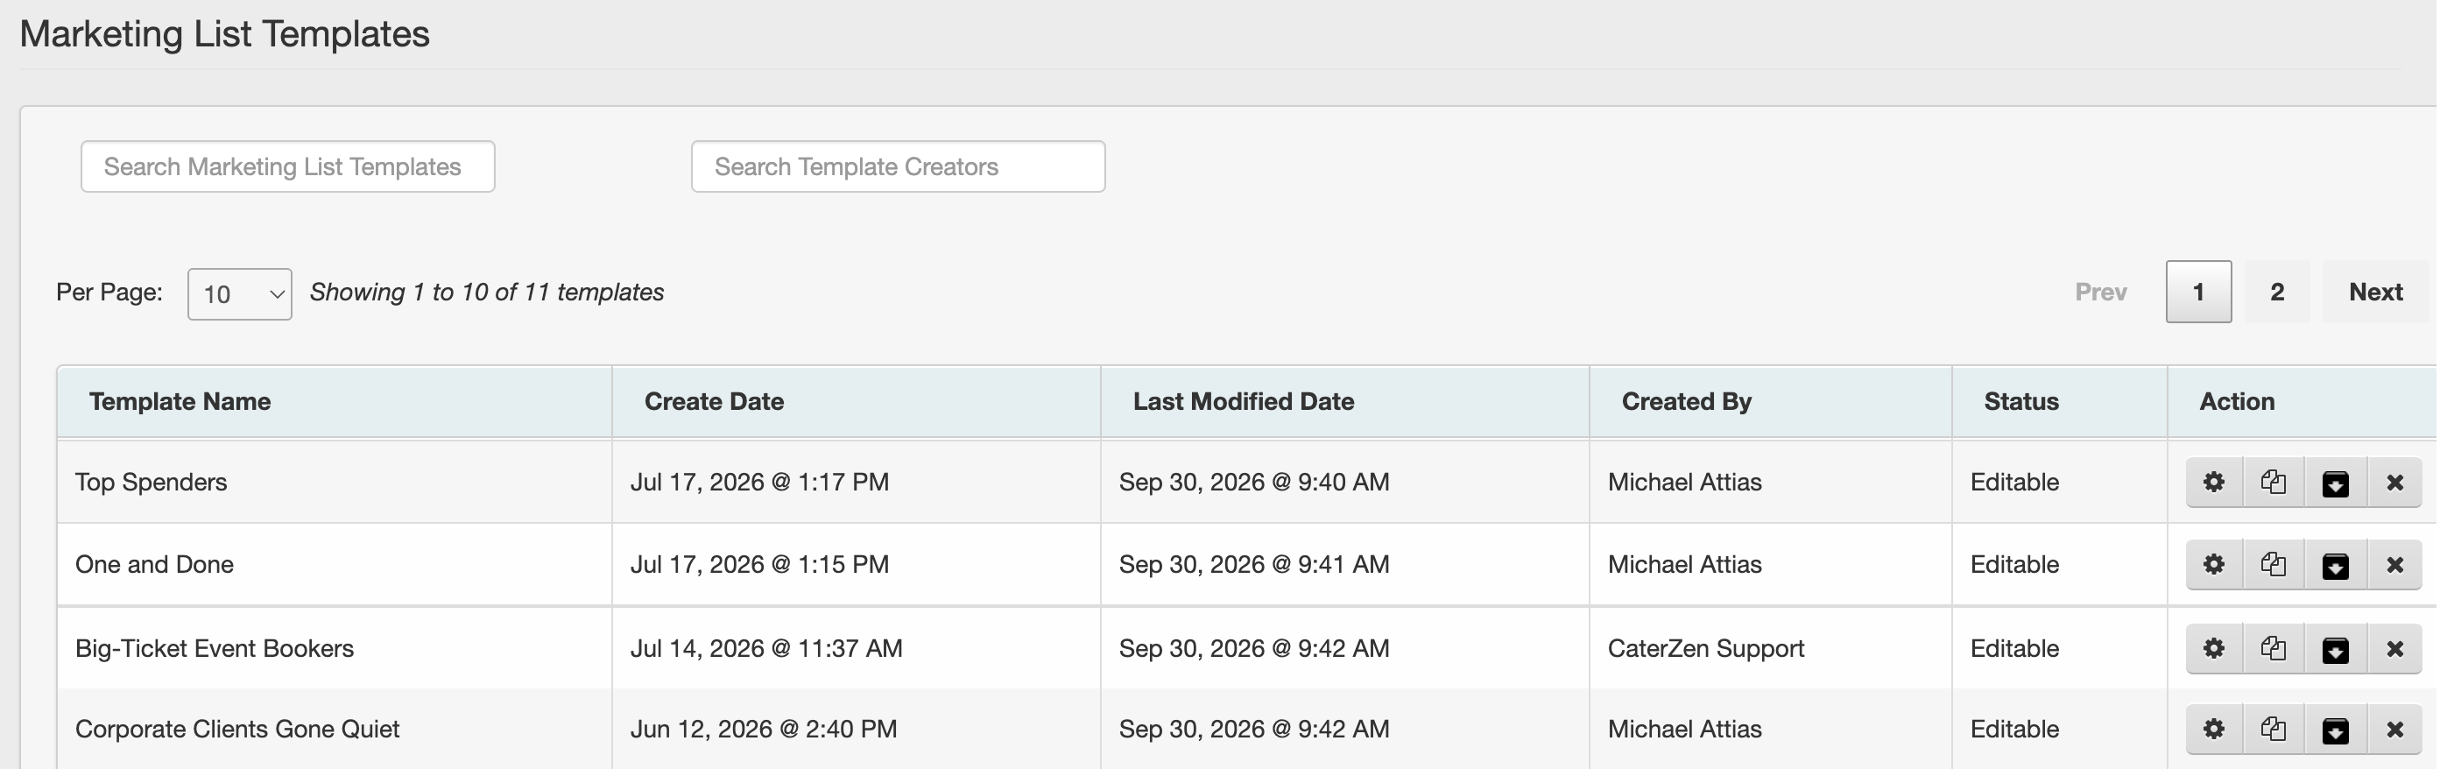Archive the Corporate Clients Gone Quiet template

[2335, 730]
